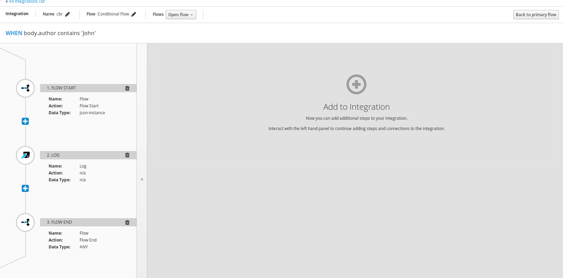This screenshot has height=278, width=563.
Task: Collapse the left steps panel
Action: [x=142, y=179]
